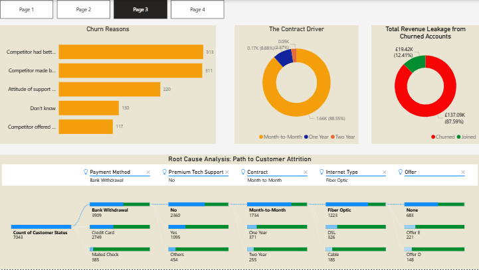Click the lightbulb icon beside Internet Type

pyautogui.click(x=322, y=172)
